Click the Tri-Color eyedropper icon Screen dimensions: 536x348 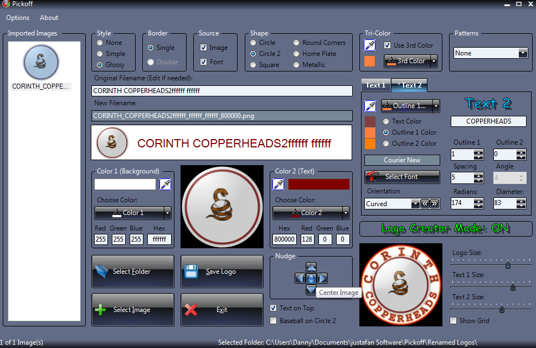[369, 45]
